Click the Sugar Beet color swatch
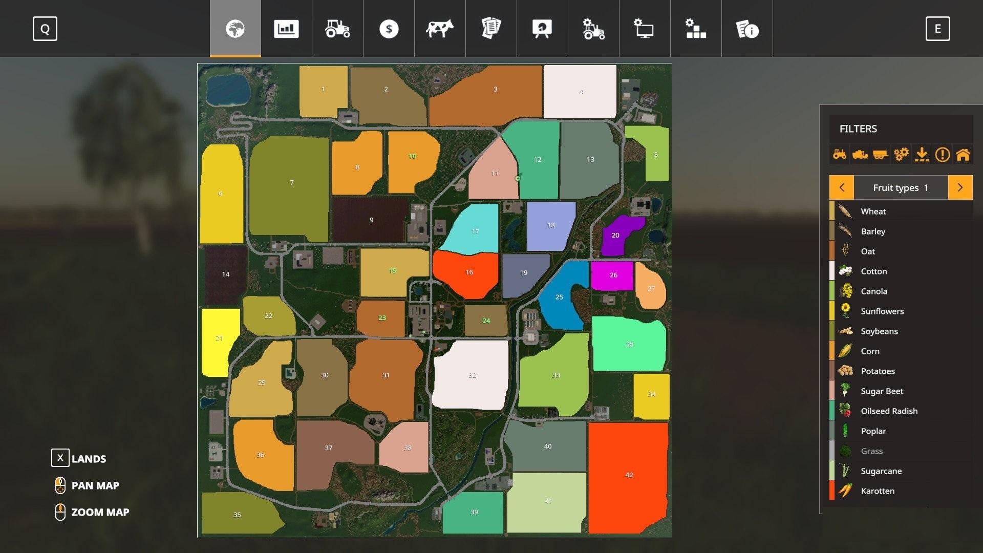This screenshot has width=983, height=553. (832, 390)
